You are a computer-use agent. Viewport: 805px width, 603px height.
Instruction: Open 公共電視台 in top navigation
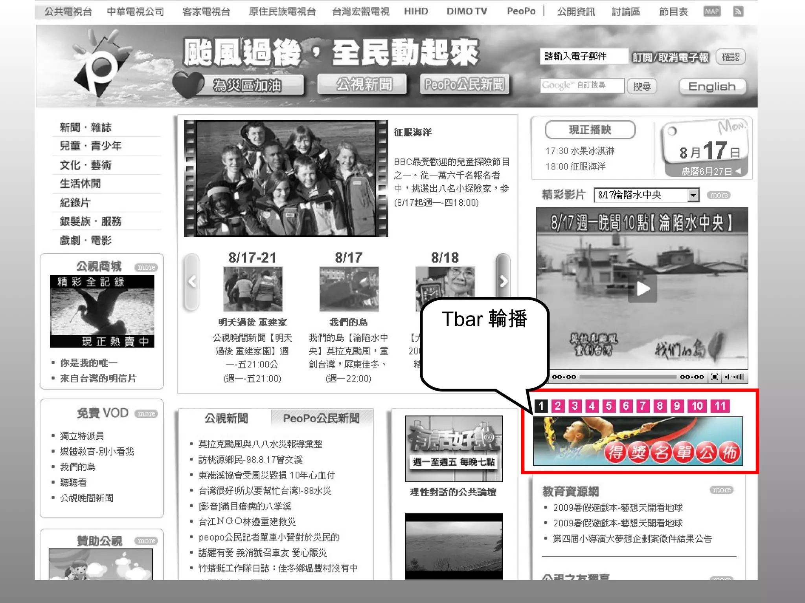point(68,12)
